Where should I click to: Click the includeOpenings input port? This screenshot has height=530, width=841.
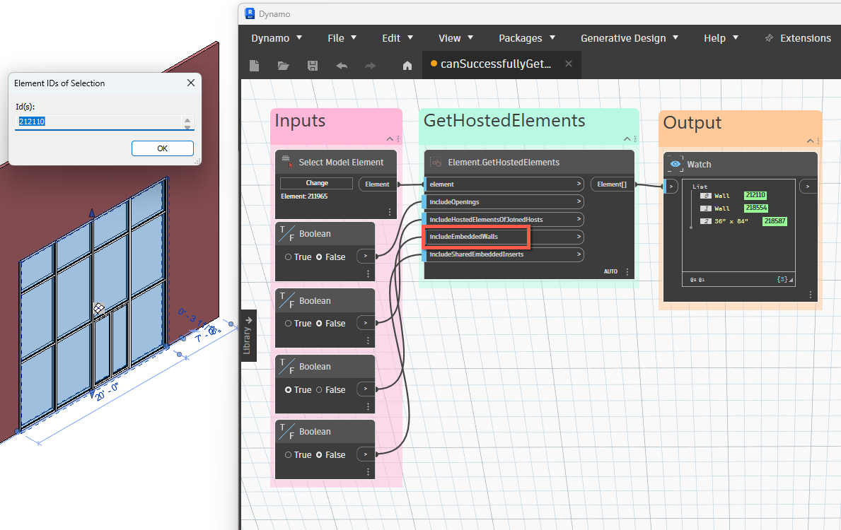click(x=504, y=201)
